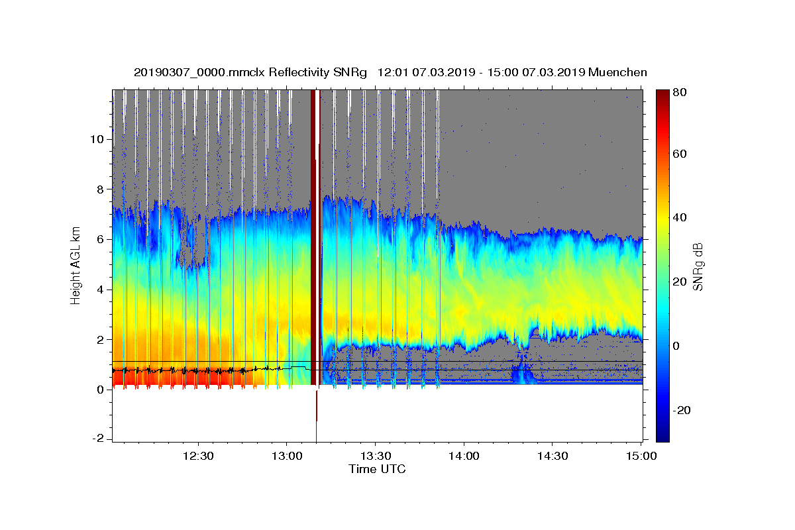Click the 13:30 time tick label
Viewport: 795px width, 530px height.
pyautogui.click(x=375, y=456)
